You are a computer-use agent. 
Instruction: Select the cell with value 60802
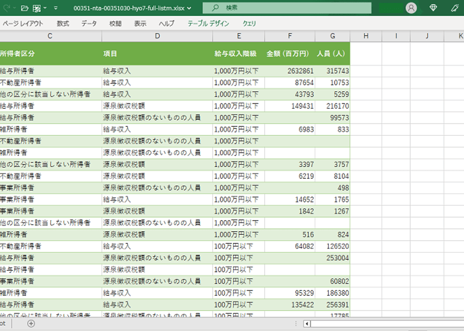[332, 281]
